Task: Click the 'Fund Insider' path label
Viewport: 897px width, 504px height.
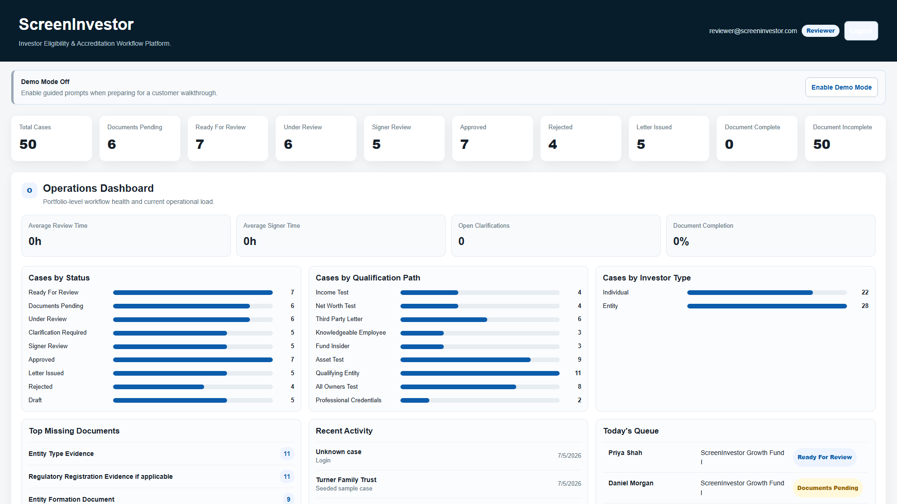Action: coord(333,346)
